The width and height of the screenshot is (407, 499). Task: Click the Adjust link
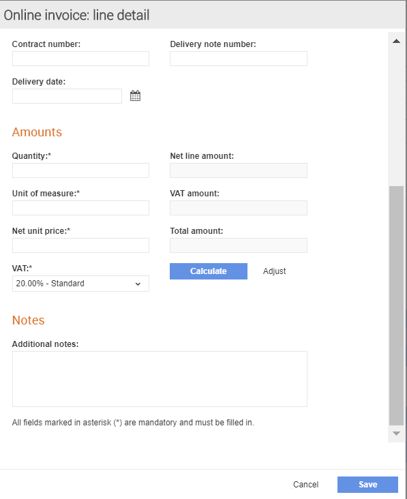[x=274, y=271]
